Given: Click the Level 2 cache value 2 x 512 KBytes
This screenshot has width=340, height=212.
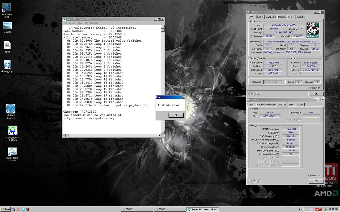Looking at the screenshot, I should [x=310, y=70].
